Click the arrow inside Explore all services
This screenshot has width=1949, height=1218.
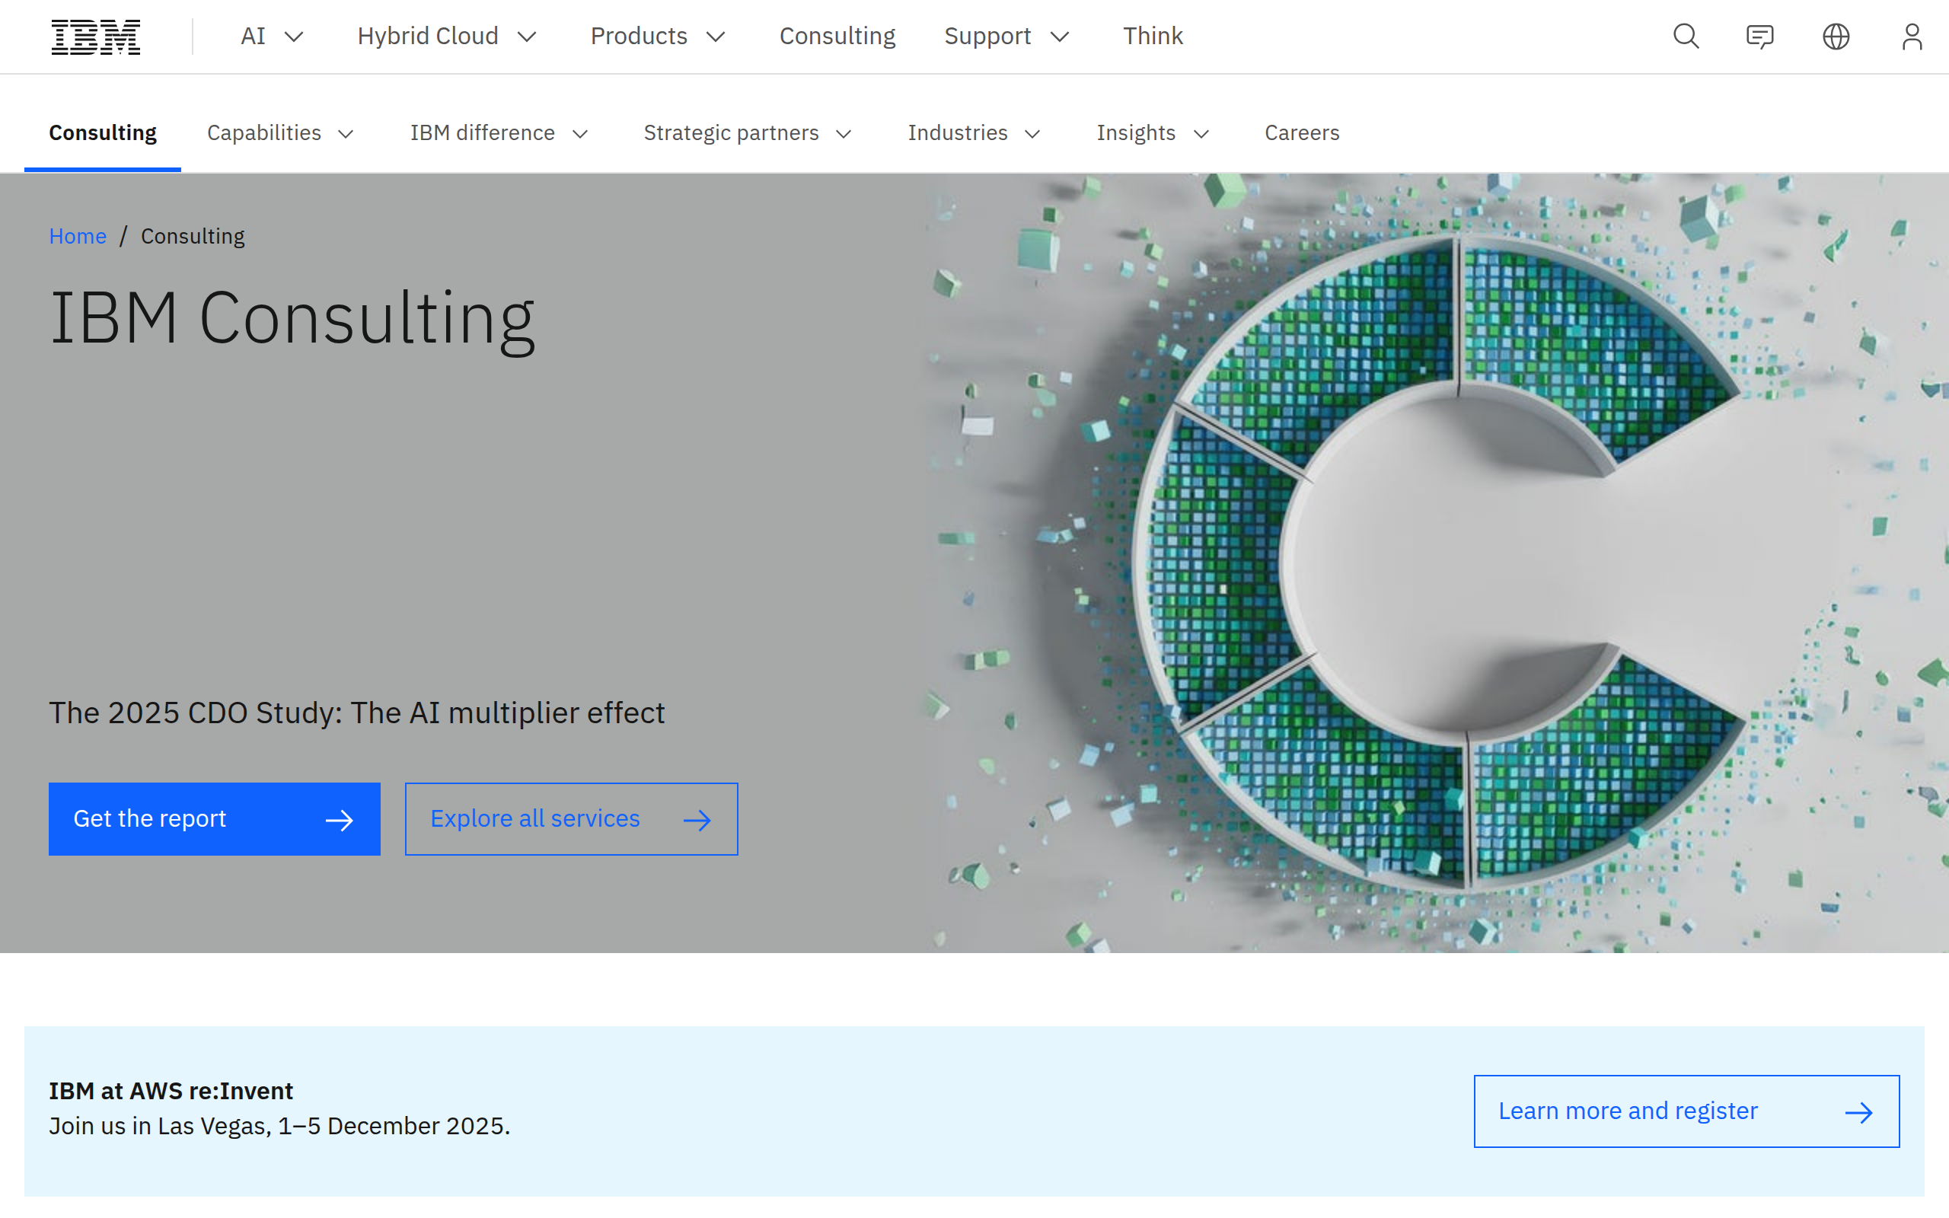click(x=697, y=818)
